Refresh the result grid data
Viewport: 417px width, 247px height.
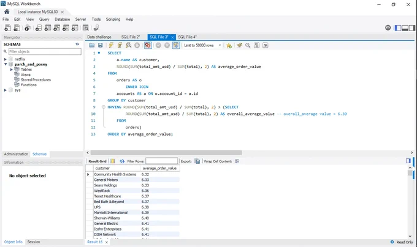(122, 161)
